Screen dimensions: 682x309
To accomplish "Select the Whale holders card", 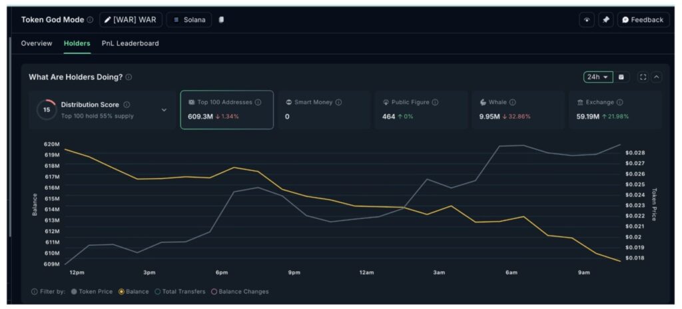I will (x=517, y=110).
